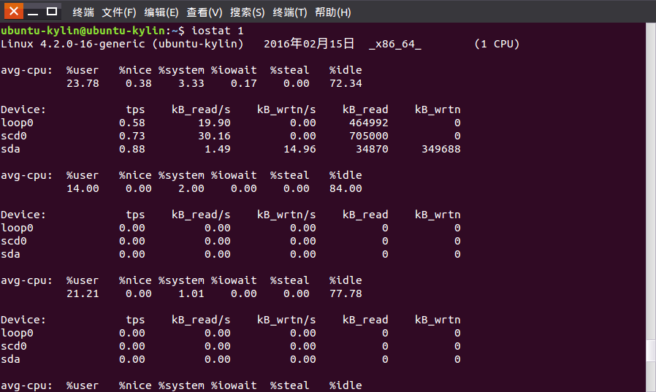The image size is (656, 392).
Task: Click the first 'tps' column header
Action: [136, 110]
